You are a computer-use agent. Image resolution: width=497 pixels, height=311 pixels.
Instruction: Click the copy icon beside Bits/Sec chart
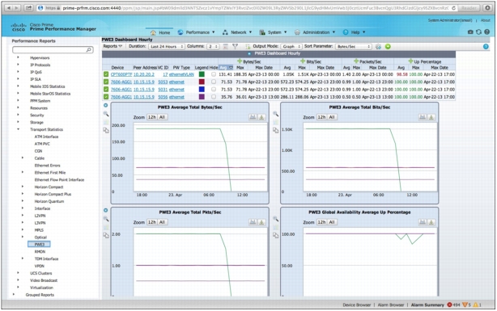[x=275, y=130]
